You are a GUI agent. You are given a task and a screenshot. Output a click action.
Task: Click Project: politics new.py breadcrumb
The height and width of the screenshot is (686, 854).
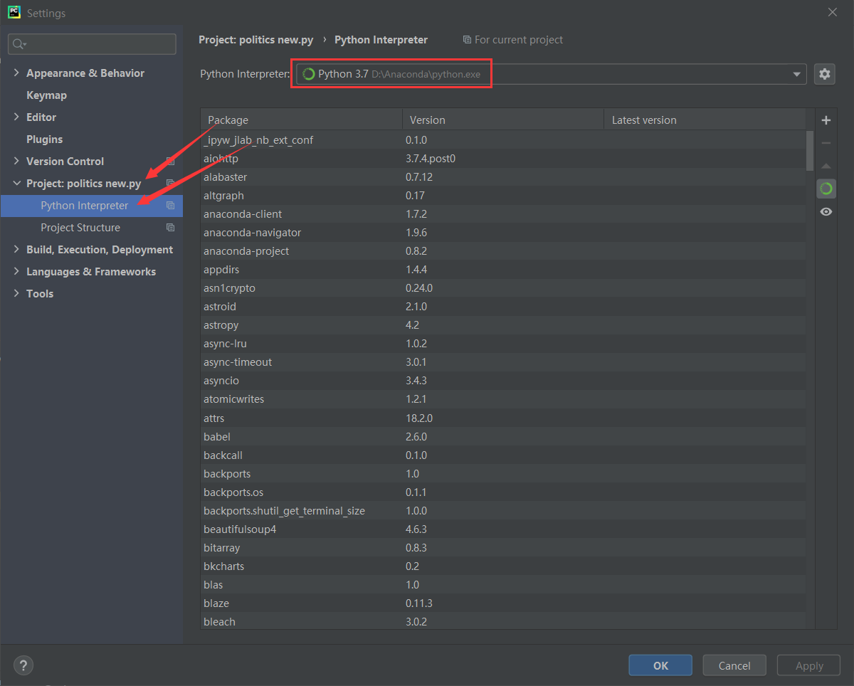click(x=255, y=40)
